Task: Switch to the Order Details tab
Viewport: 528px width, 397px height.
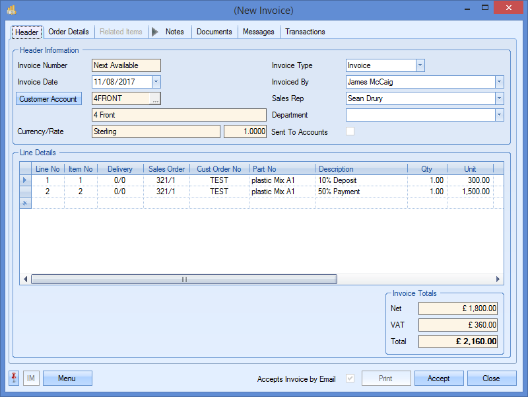Action: 69,32
